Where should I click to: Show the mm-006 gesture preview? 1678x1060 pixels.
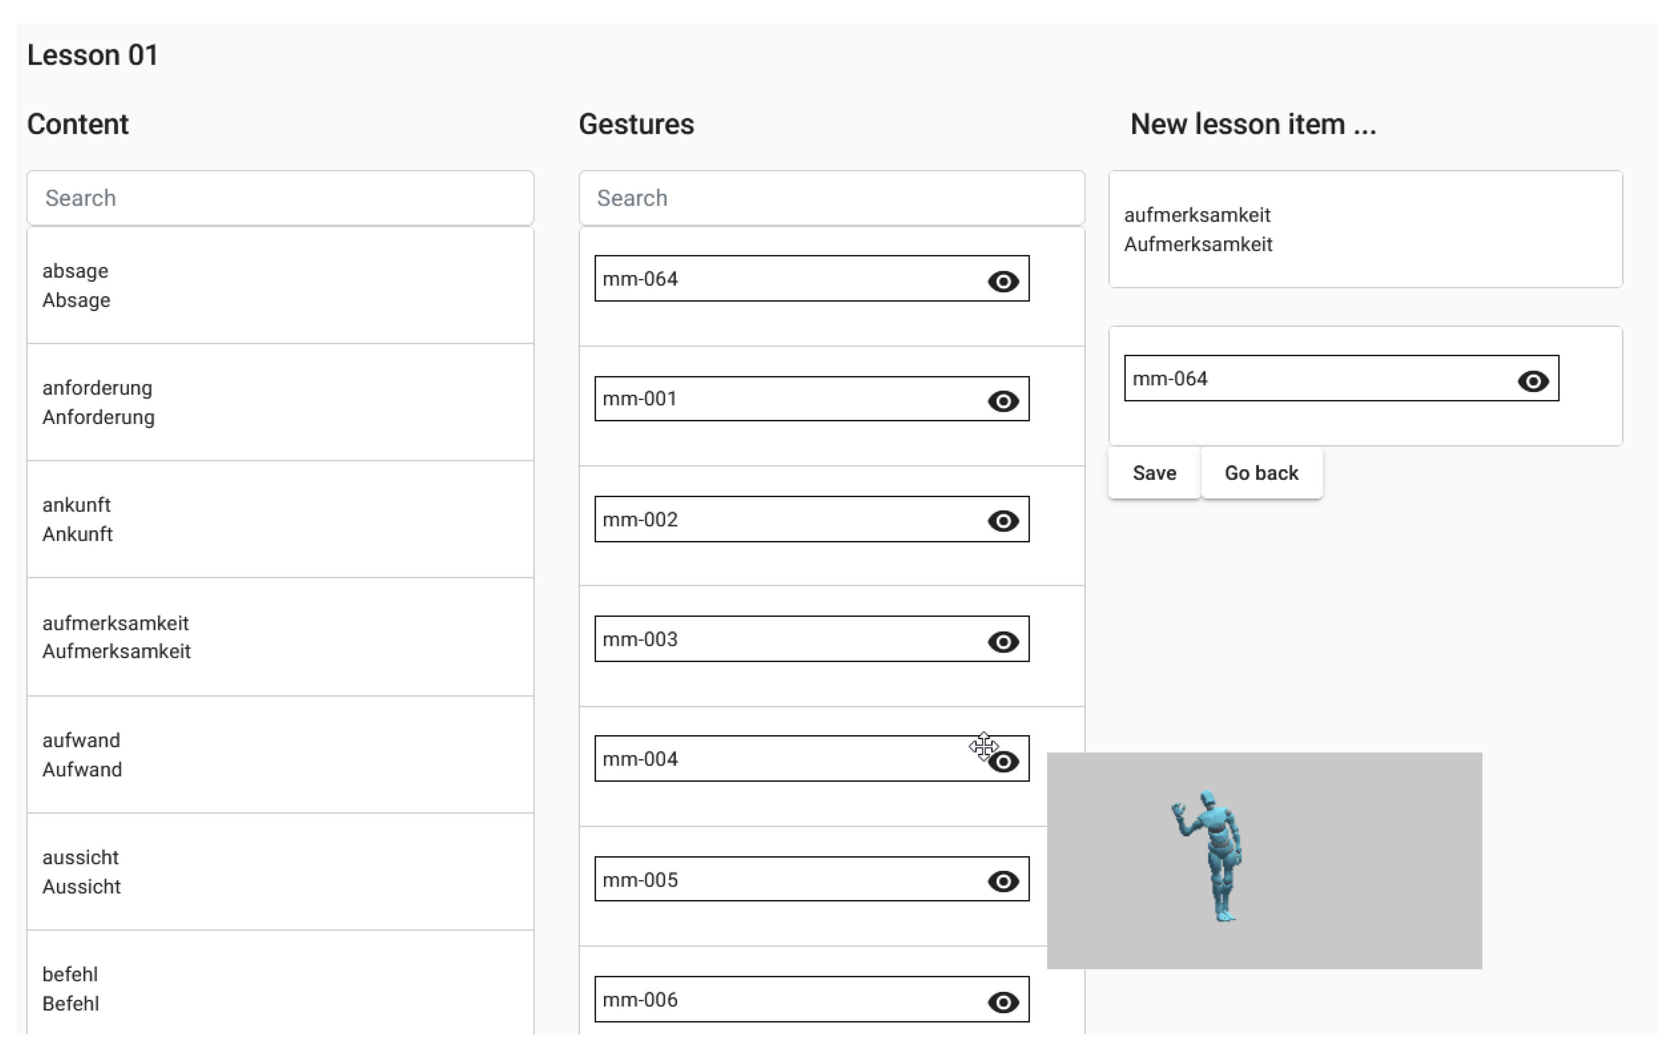(x=1003, y=1002)
